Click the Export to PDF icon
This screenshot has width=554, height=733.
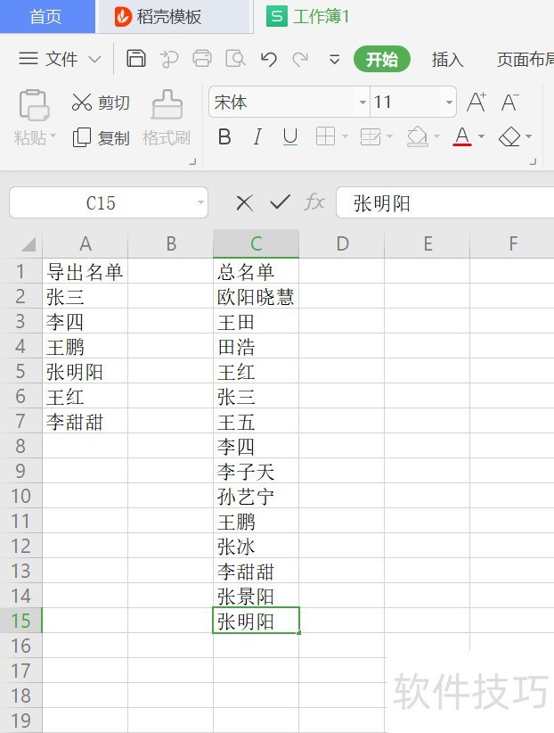click(x=169, y=59)
